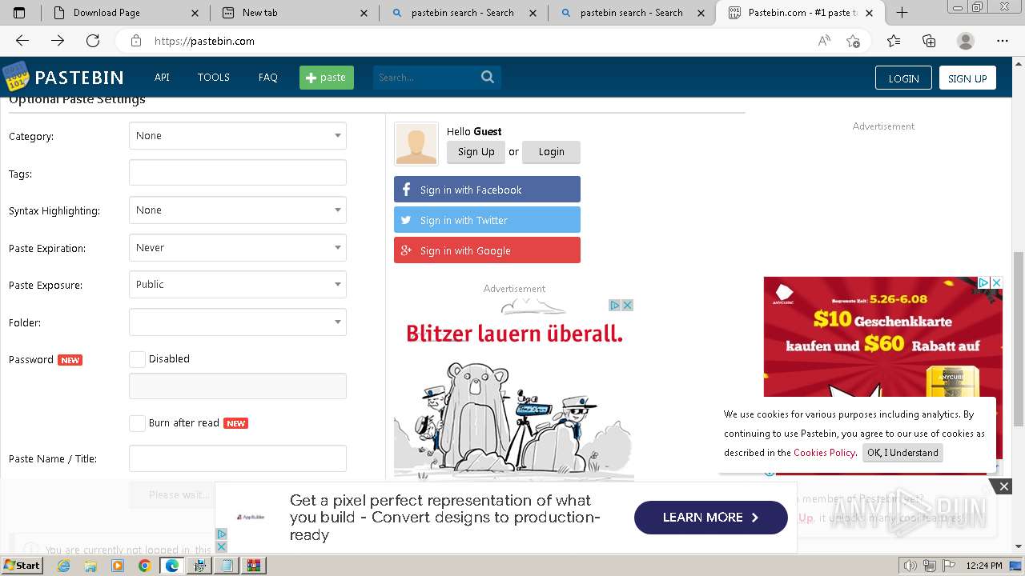1025x576 pixels.
Task: Open the Syntax Highlighting dropdown
Action: coord(238,210)
